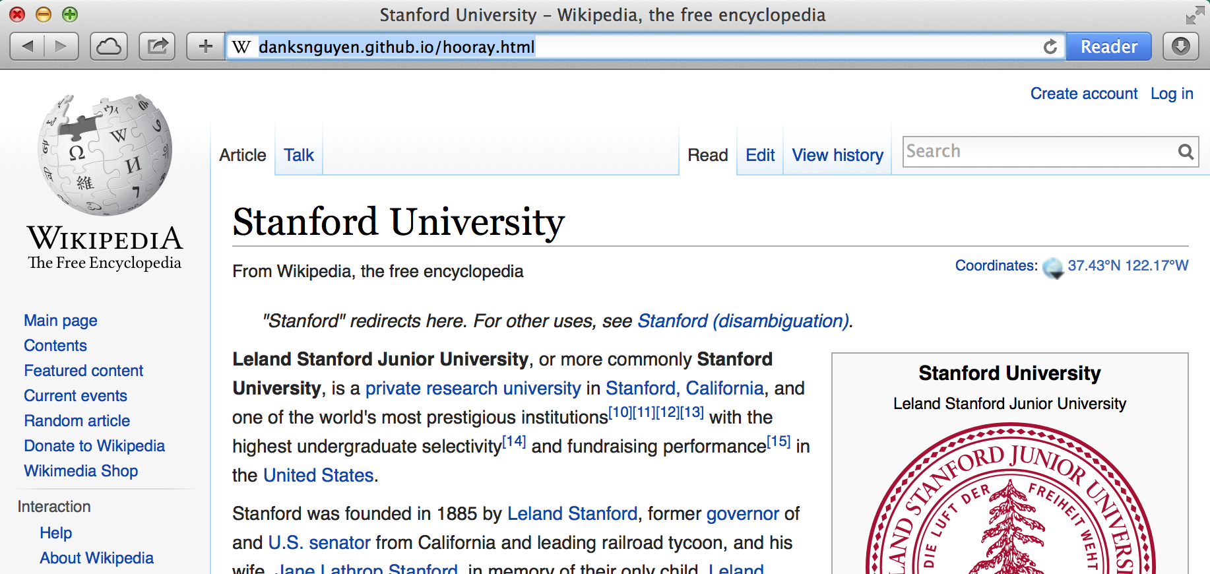1210x574 pixels.
Task: Click the Share toolbar icon
Action: click(157, 47)
